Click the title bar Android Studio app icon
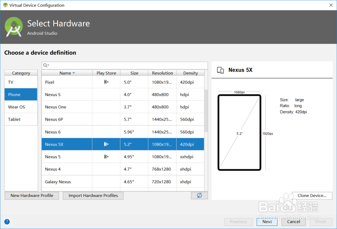This screenshot has width=337, height=229. pyautogui.click(x=5, y=5)
